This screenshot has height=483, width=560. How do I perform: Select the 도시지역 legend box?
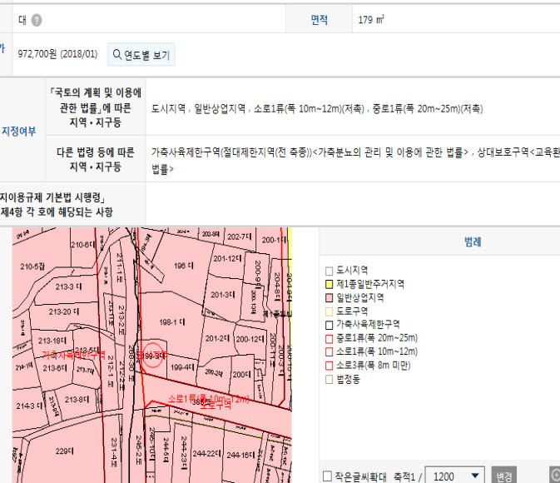click(x=330, y=271)
